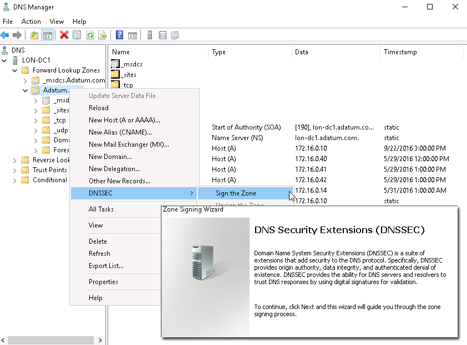Screen dimensions: 467x345
Task: Choose Other New Records... in context menu
Action: pyautogui.click(x=135, y=181)
